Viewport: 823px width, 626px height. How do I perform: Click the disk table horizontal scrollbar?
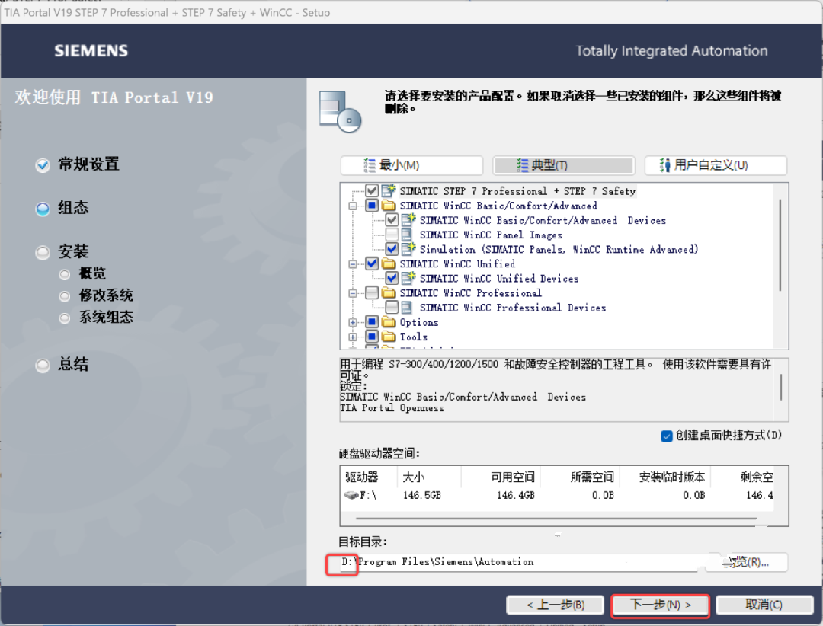coord(556,519)
